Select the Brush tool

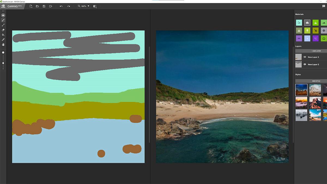(3, 20)
